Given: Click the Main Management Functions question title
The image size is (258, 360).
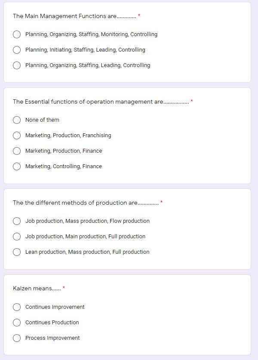Looking at the screenshot, I should click(73, 16).
